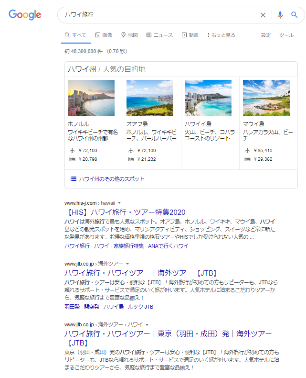306x378 pixels.
Task: Click the flight icon for オアフ島
Action: pos(131,151)
